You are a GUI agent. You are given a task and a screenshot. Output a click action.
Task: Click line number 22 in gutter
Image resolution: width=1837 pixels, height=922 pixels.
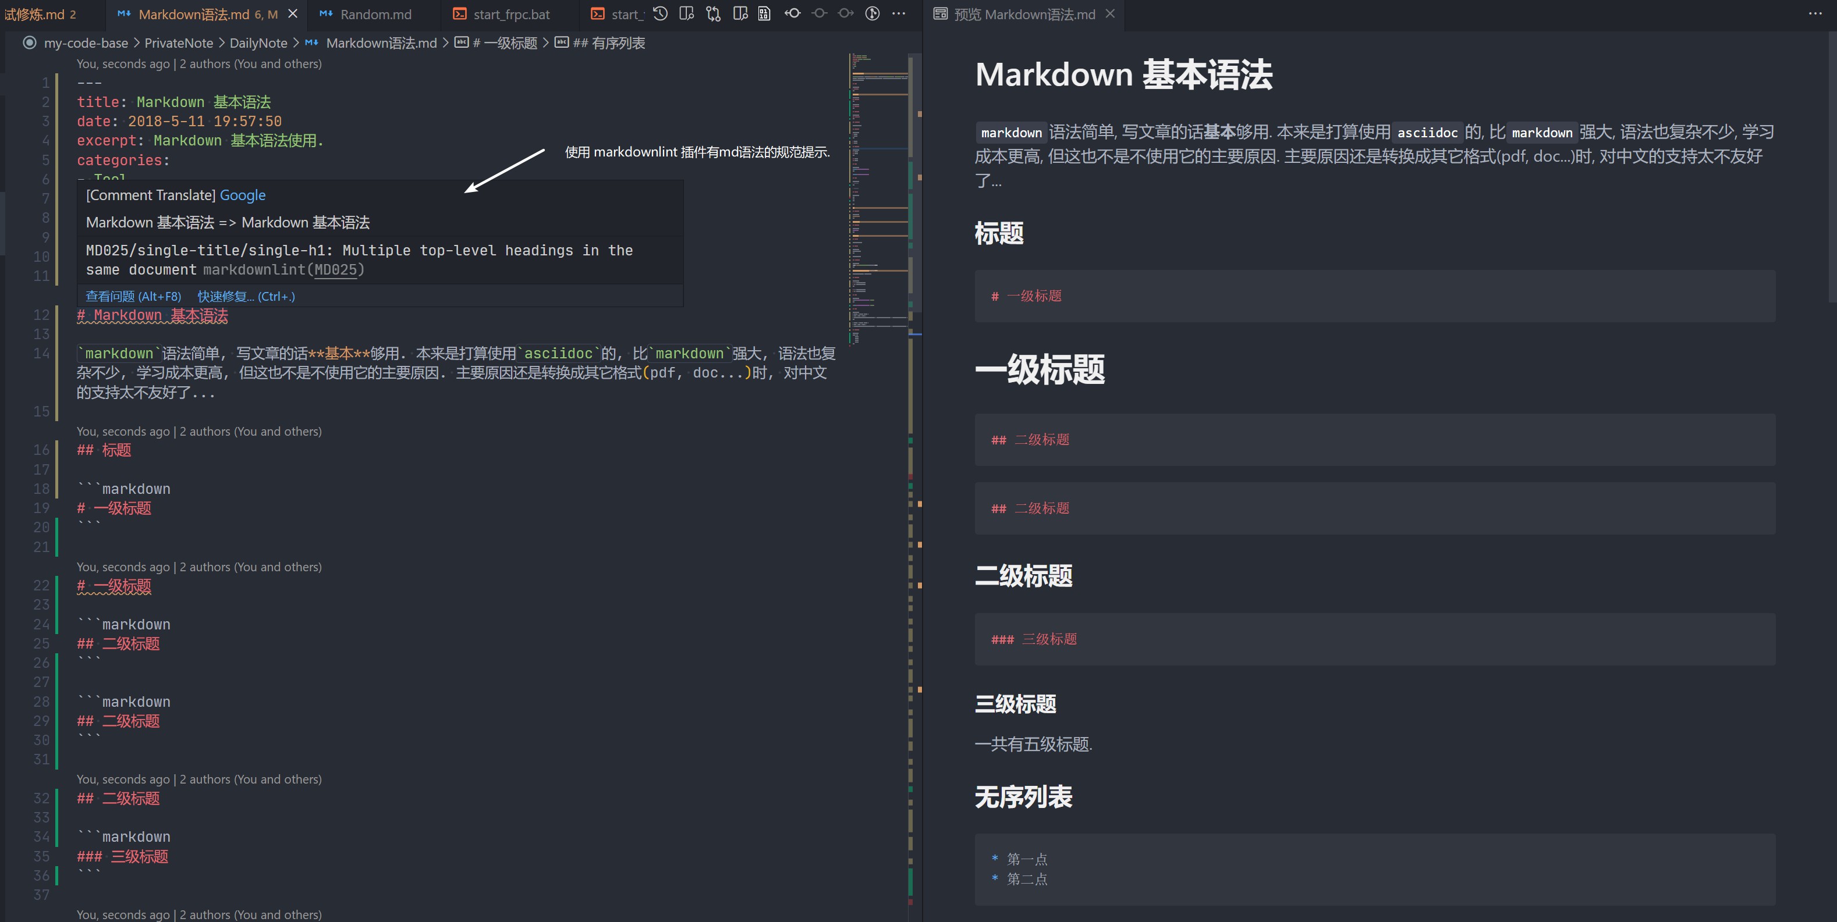click(41, 586)
